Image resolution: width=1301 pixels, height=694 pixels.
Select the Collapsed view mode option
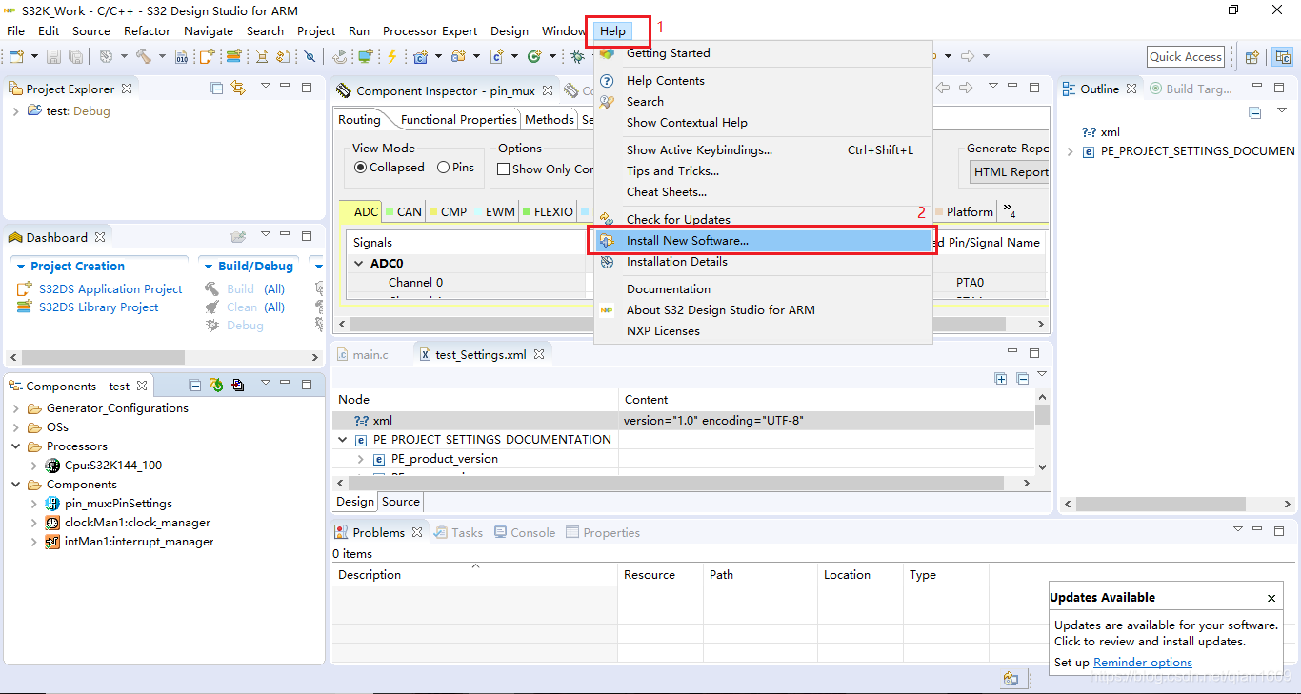[x=361, y=168]
